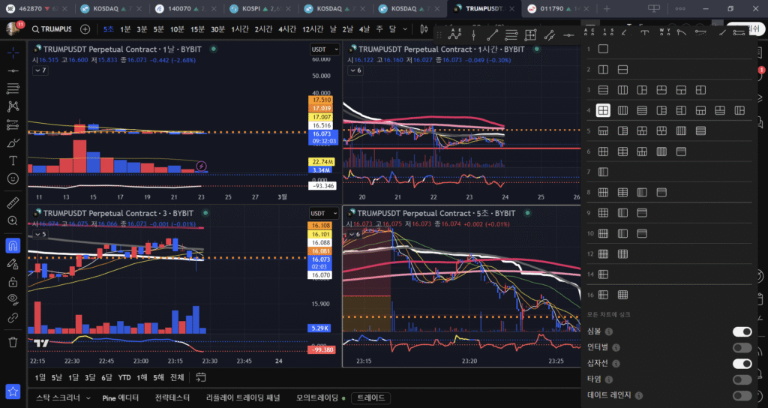The image size is (768, 408).
Task: Open the user profile avatar
Action: coord(13,29)
